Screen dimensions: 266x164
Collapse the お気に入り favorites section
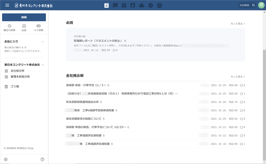pos(43,42)
